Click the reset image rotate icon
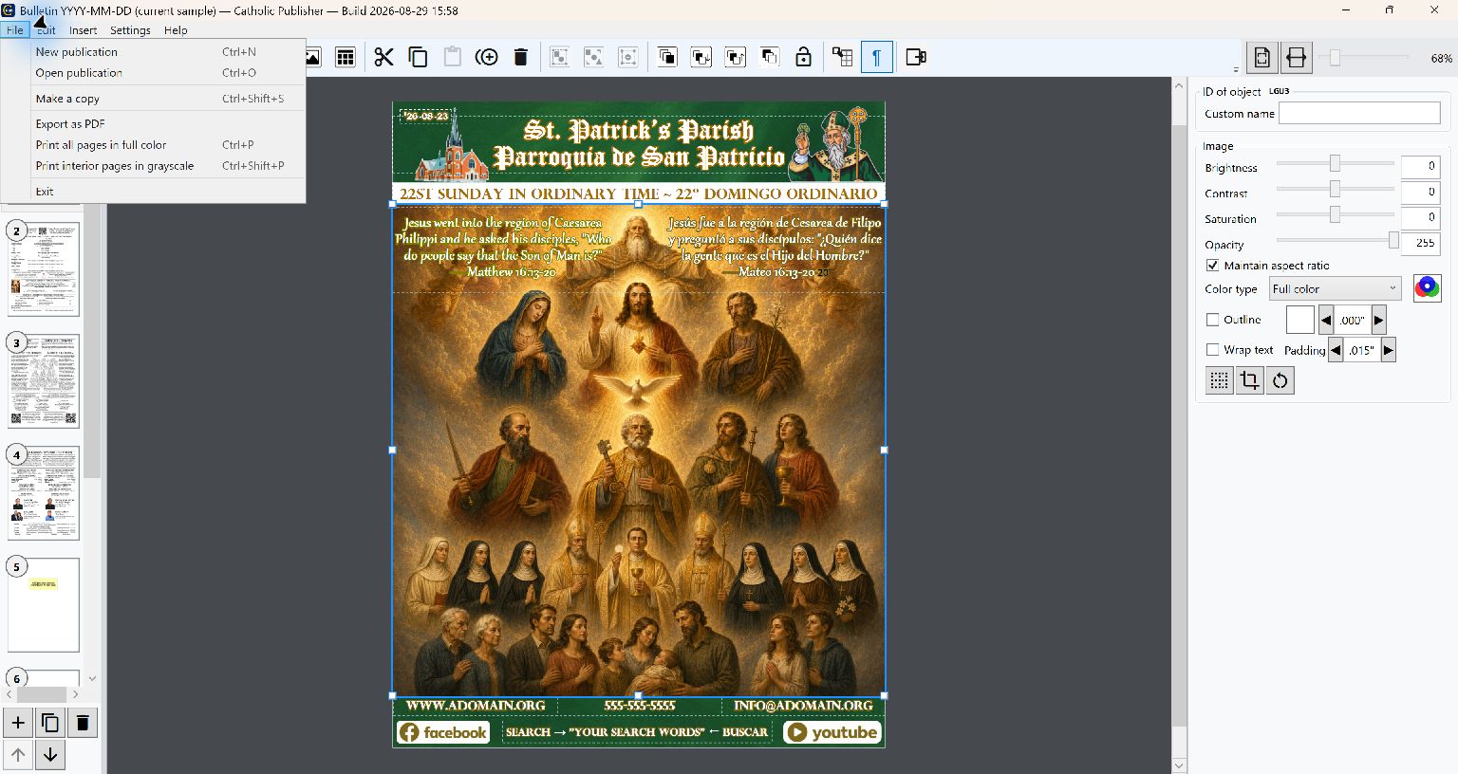 pyautogui.click(x=1280, y=380)
